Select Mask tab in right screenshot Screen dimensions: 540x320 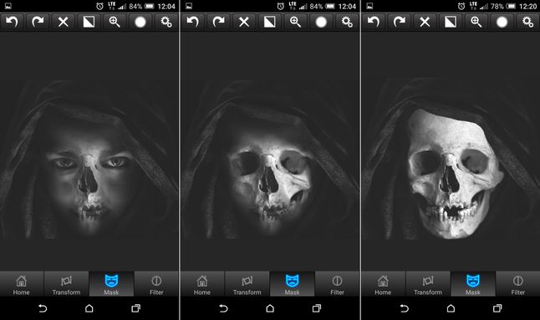point(473,284)
